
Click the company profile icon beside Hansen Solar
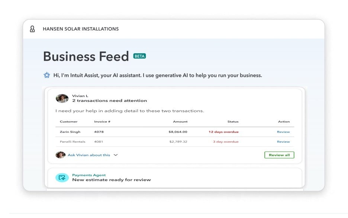tap(32, 29)
